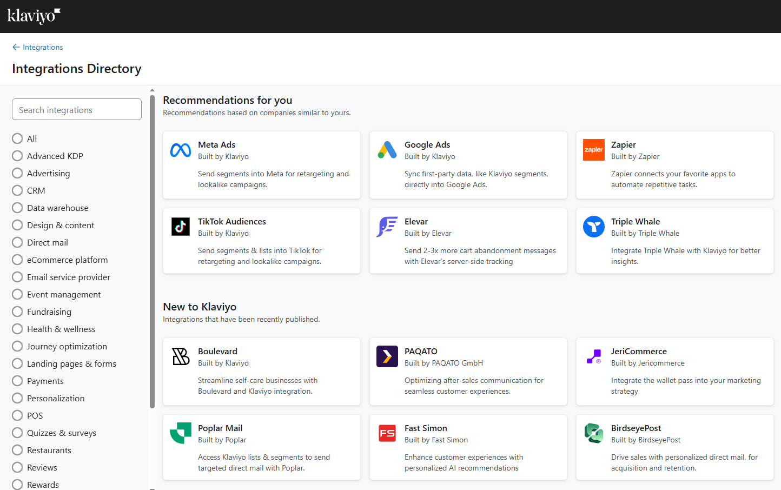The width and height of the screenshot is (781, 490).
Task: Choose Quizzes & surveys radio option
Action: click(17, 433)
